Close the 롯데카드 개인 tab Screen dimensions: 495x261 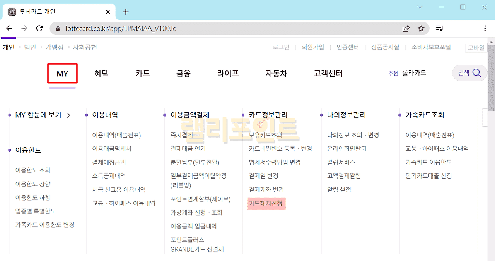point(108,12)
